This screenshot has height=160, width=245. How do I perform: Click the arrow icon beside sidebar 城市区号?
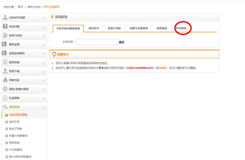(x=7, y=122)
